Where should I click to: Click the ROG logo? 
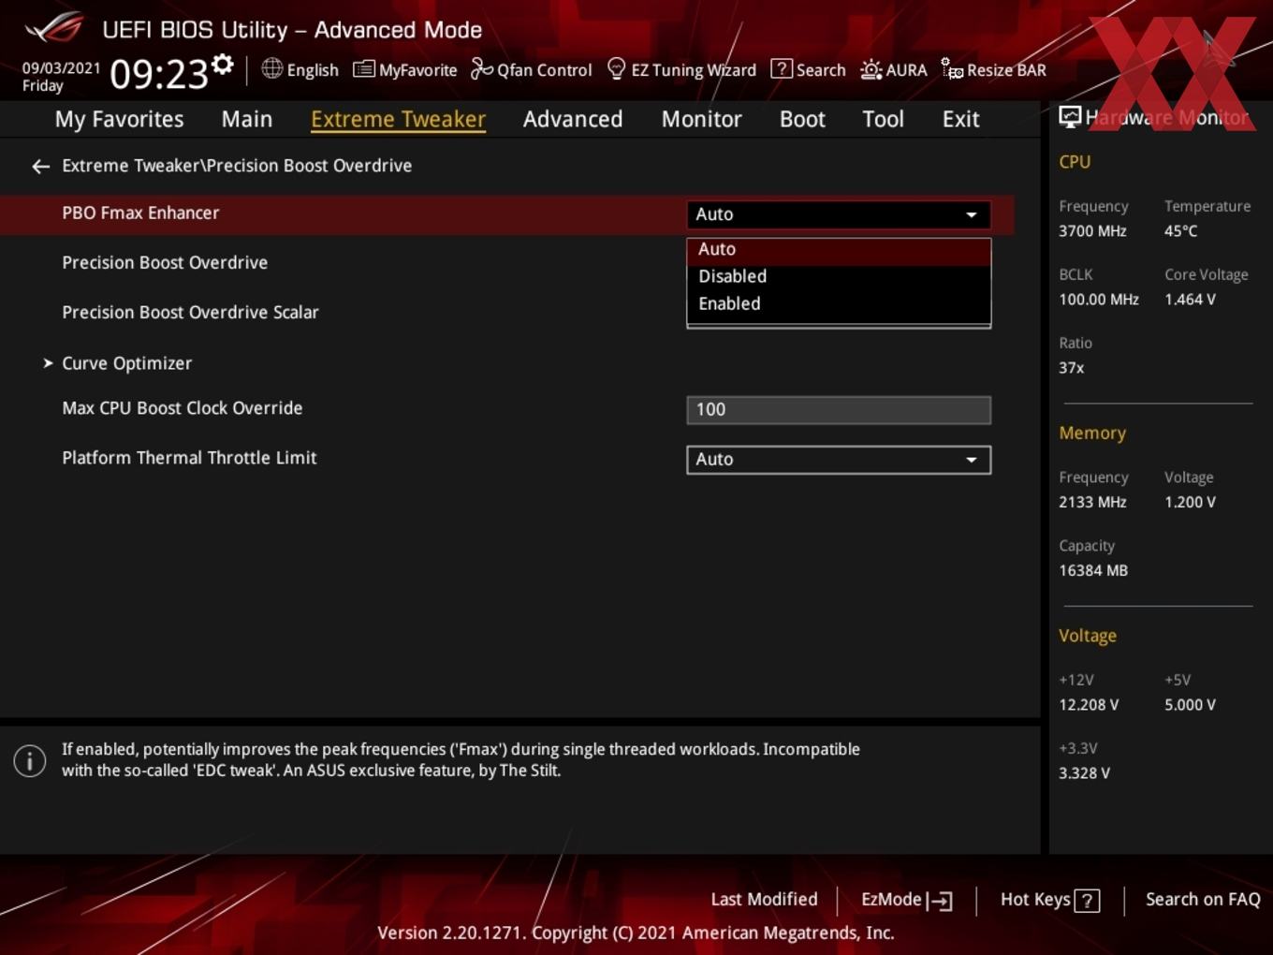(54, 28)
